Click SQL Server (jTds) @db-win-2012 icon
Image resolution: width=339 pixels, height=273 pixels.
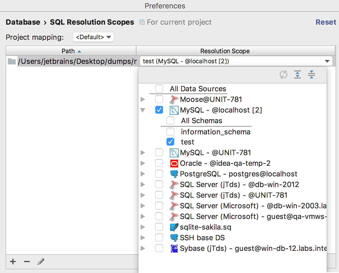174,185
